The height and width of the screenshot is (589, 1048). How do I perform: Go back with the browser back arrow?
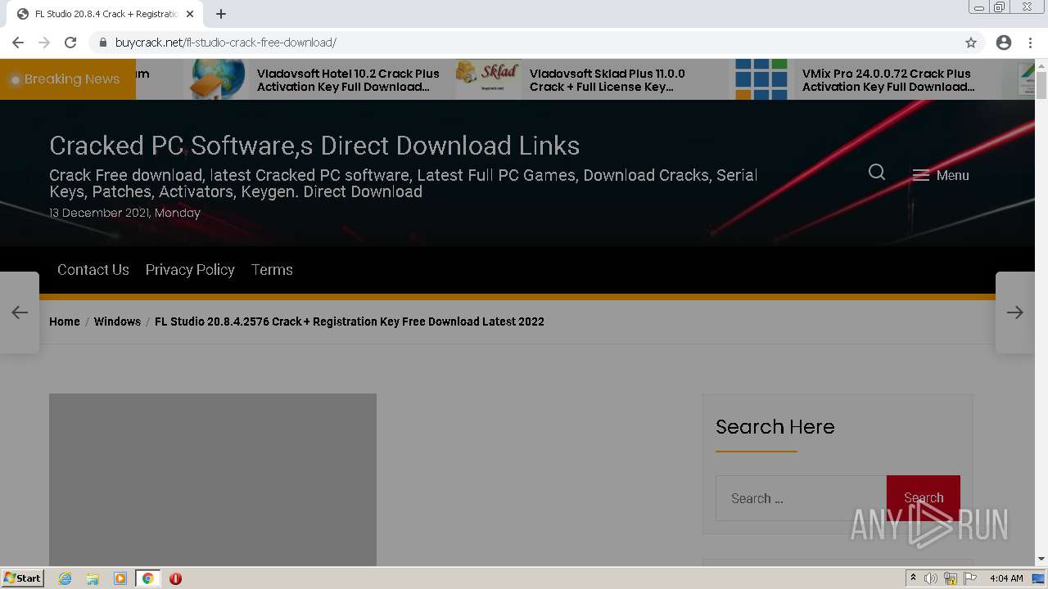pyautogui.click(x=18, y=43)
